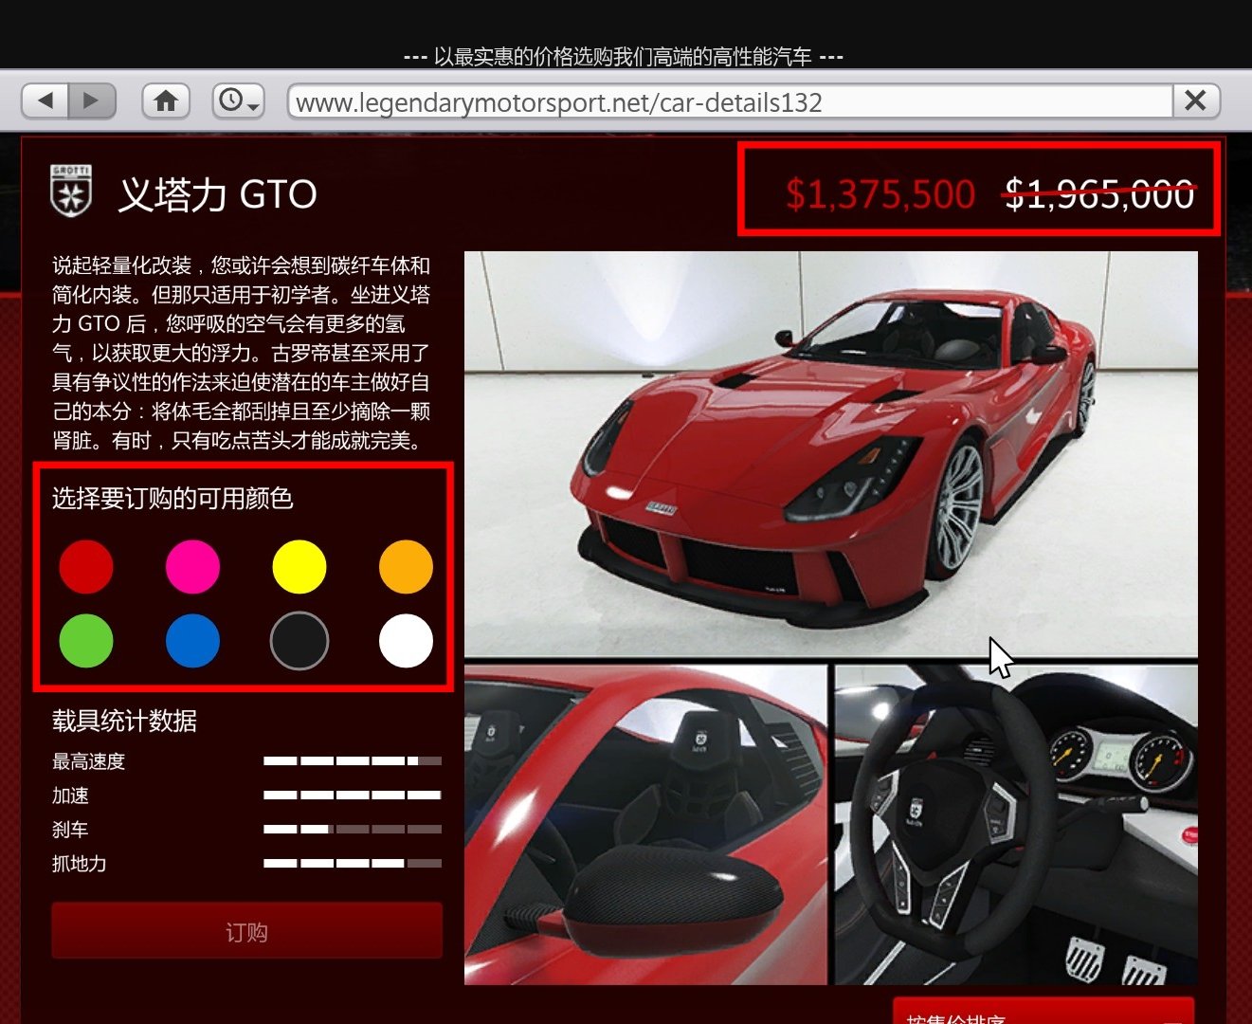View the side mirror close-up photo
The height and width of the screenshot is (1024, 1252).
tap(645, 825)
